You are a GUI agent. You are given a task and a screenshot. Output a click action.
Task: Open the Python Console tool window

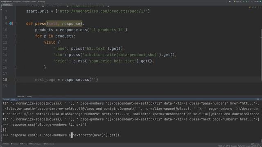pos(49,144)
